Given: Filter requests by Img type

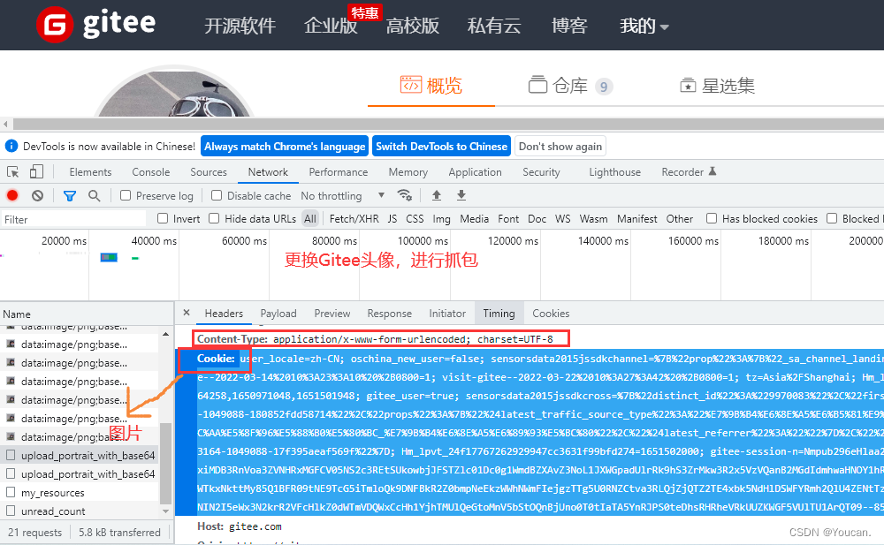Looking at the screenshot, I should (x=441, y=219).
